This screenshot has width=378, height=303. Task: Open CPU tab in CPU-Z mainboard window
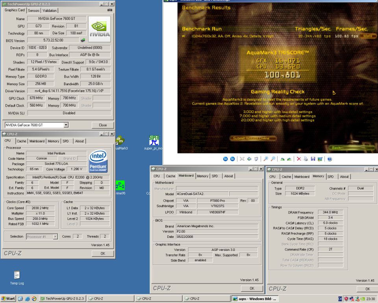[x=157, y=176]
